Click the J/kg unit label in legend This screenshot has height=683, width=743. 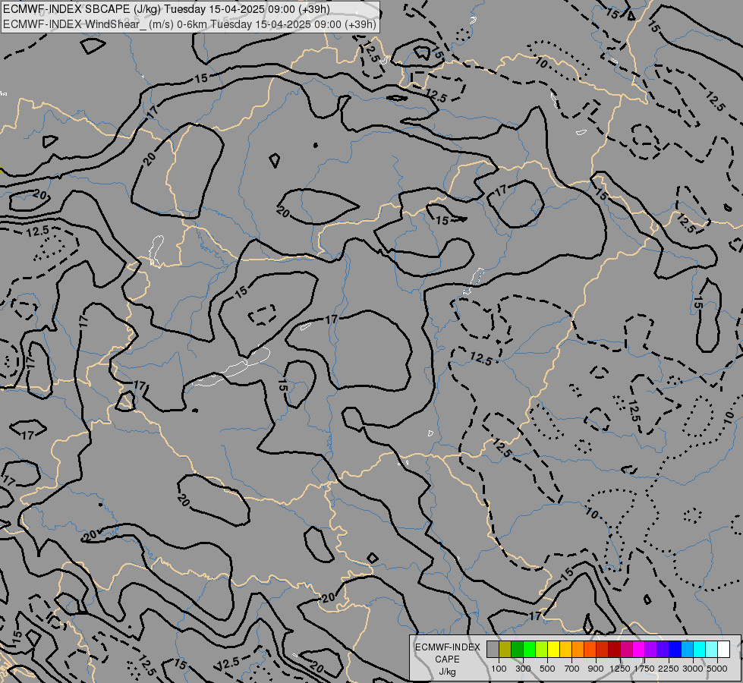[x=447, y=672]
